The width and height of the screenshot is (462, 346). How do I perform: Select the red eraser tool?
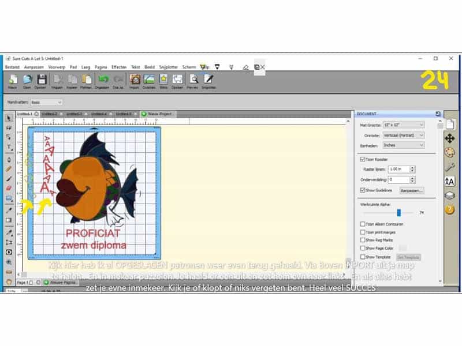pos(9,189)
